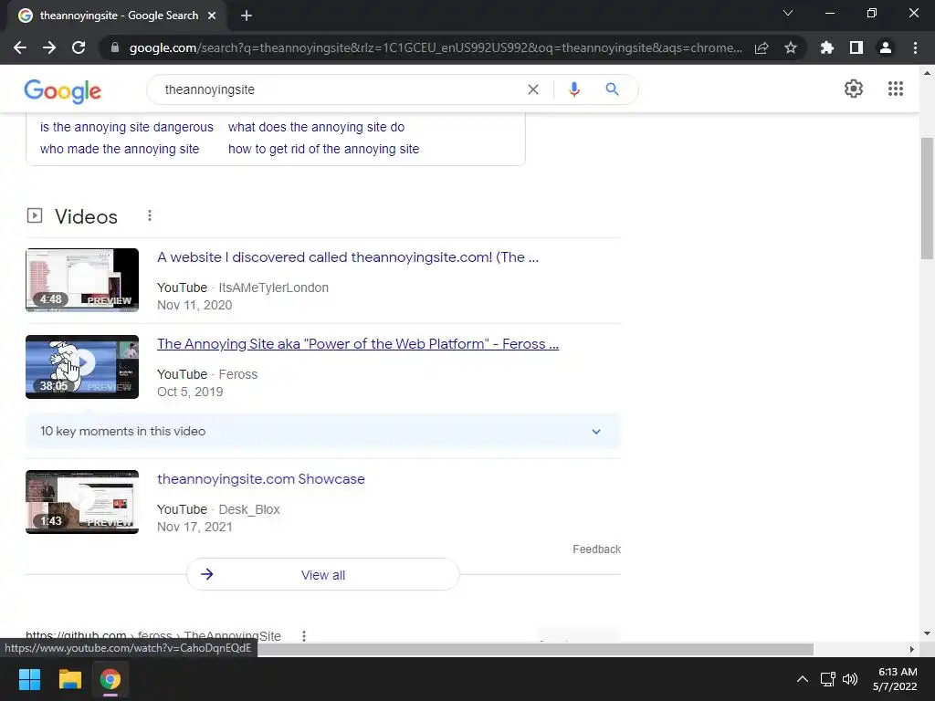Play the 38:05 video thumbnail
935x701 pixels.
(x=82, y=367)
